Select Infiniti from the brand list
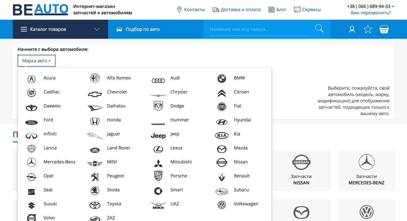This screenshot has width=407, height=221. (x=50, y=134)
